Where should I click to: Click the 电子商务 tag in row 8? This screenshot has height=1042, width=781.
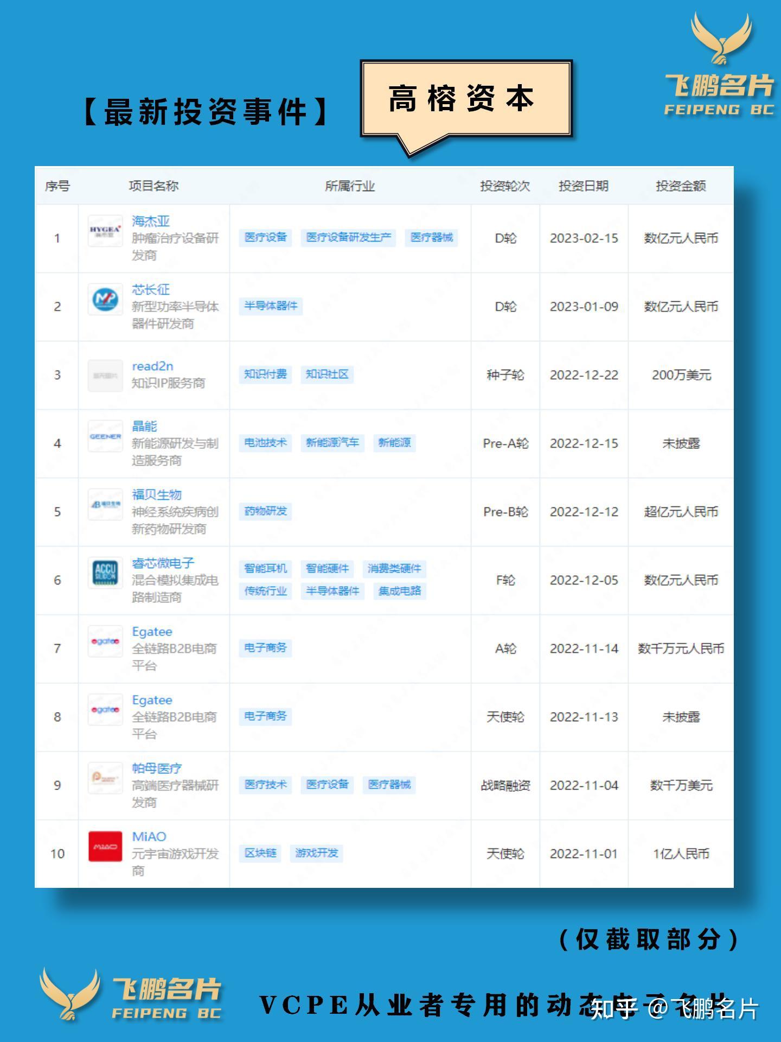pyautogui.click(x=265, y=716)
